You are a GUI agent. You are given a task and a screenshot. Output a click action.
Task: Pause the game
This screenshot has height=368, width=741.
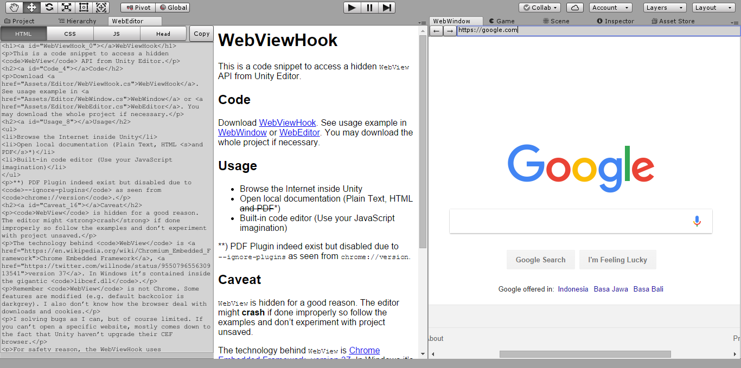[369, 8]
